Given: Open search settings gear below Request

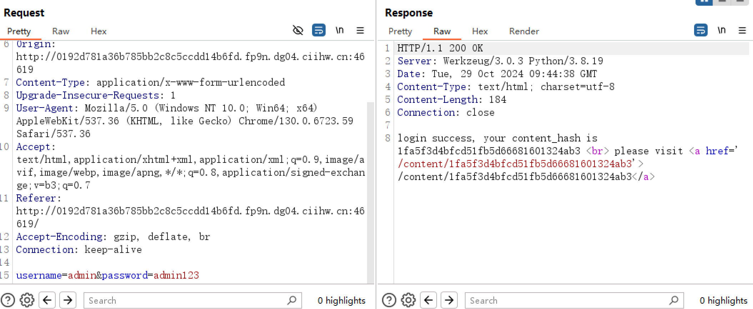Looking at the screenshot, I should pos(27,300).
